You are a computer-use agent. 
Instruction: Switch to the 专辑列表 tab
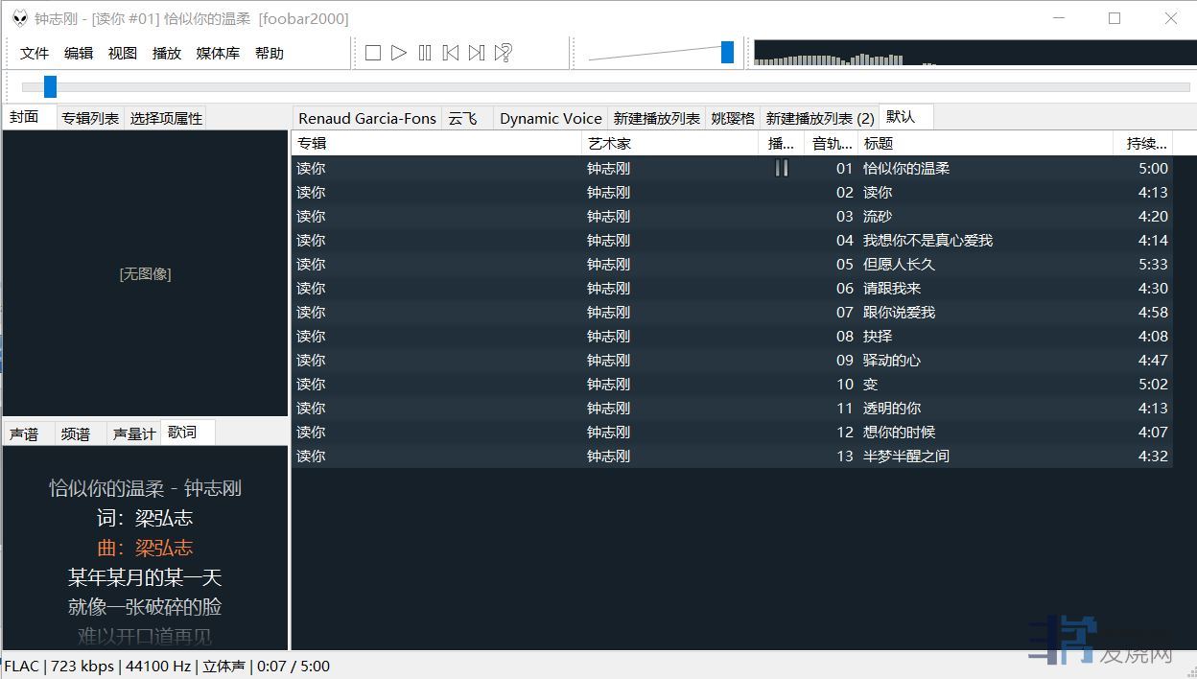[90, 118]
